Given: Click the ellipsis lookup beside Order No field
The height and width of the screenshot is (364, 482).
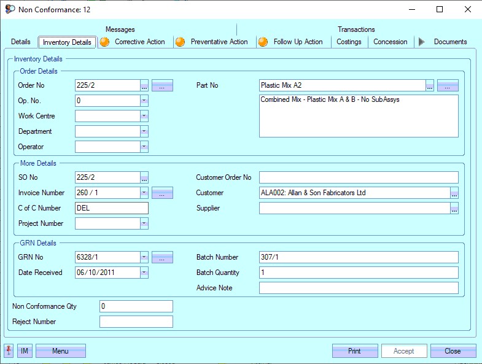Looking at the screenshot, I should 144,85.
